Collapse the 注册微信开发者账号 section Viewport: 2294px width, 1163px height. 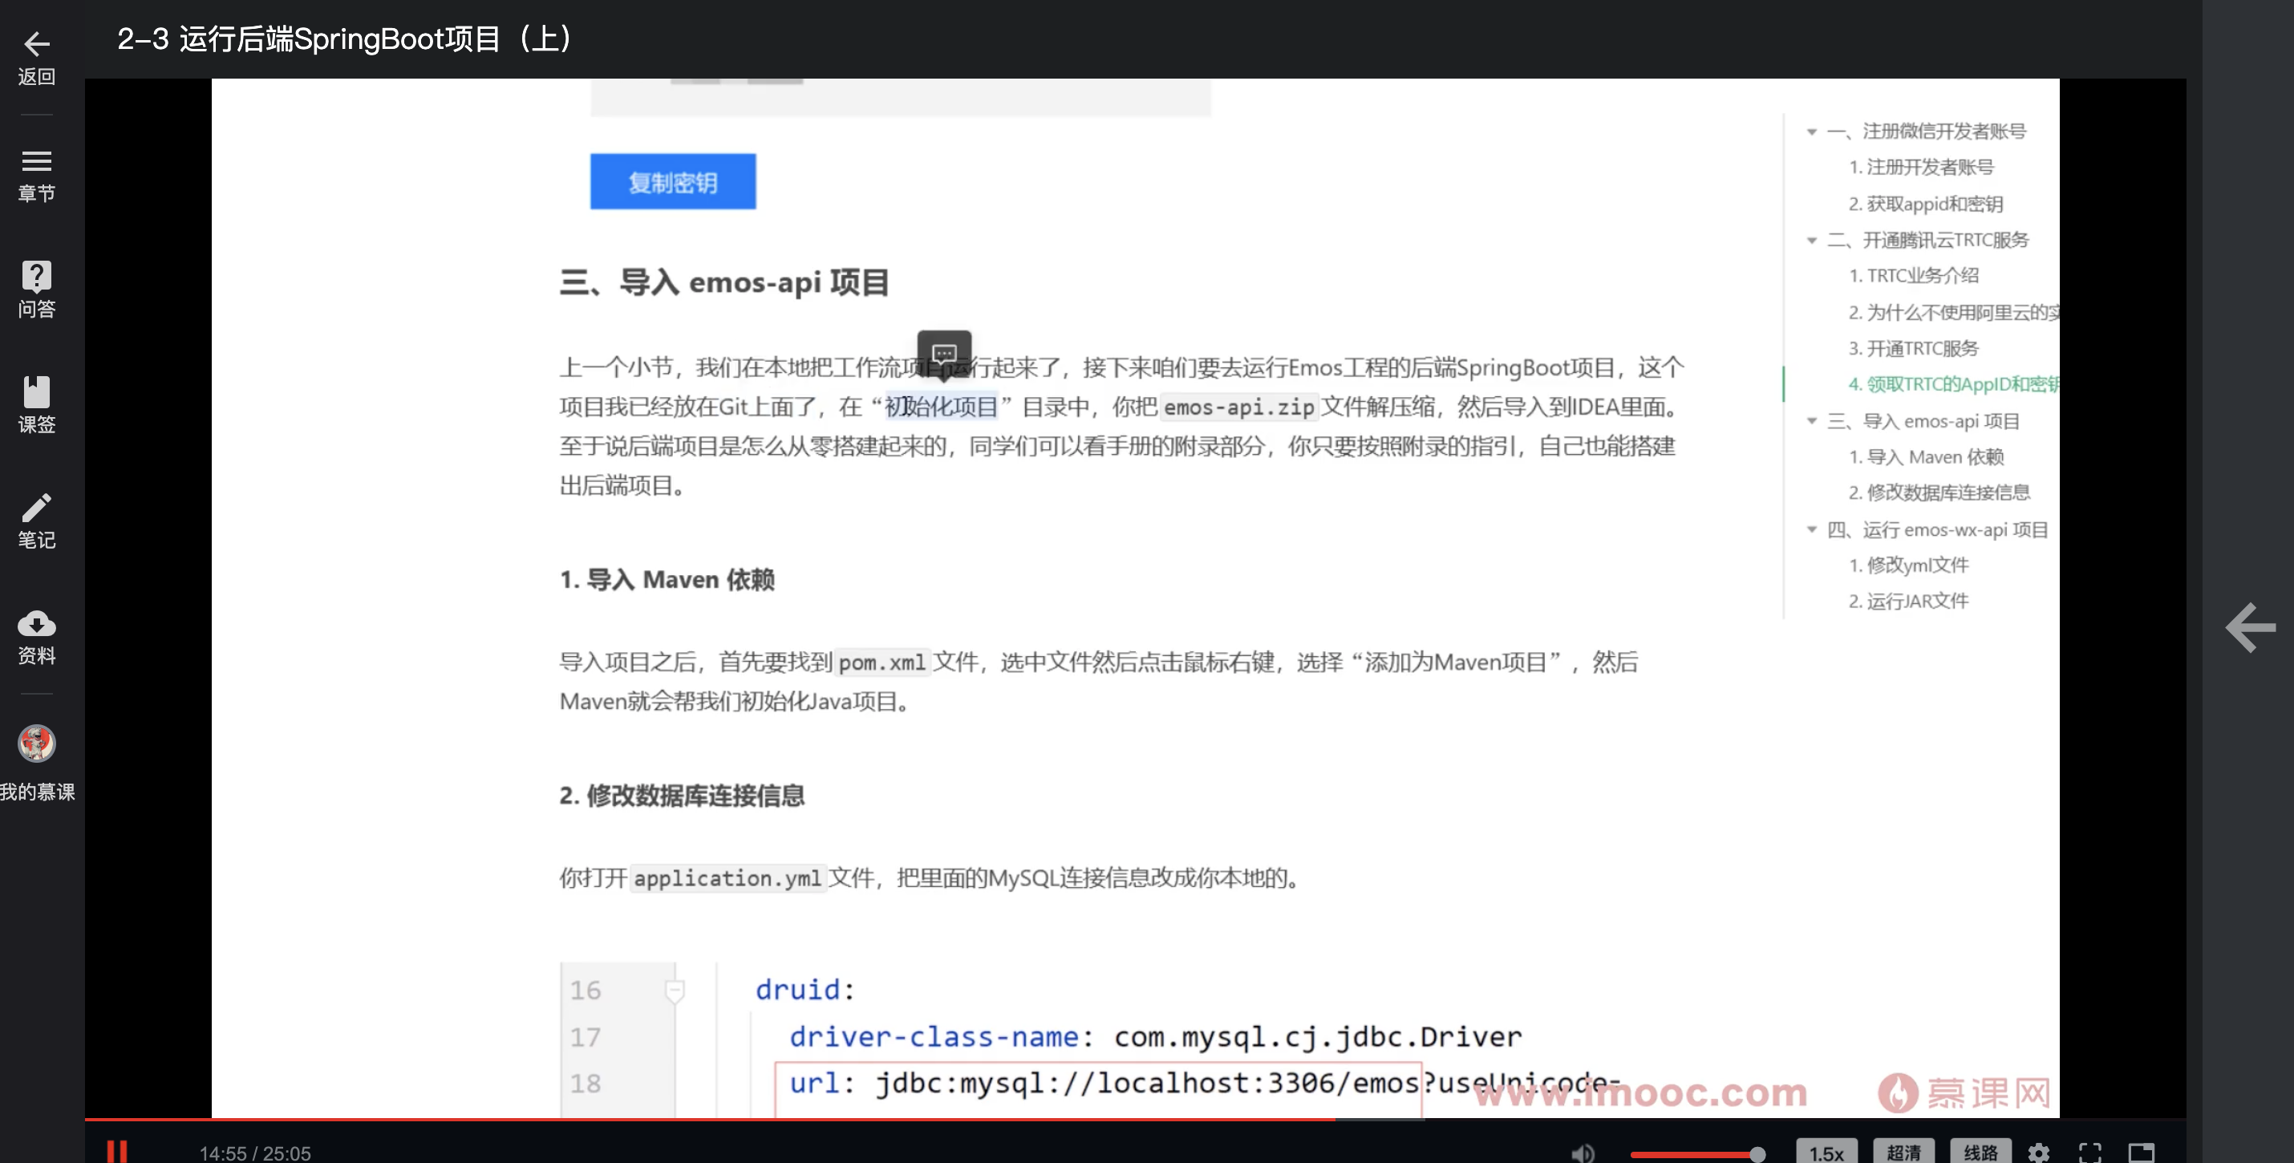1812,131
